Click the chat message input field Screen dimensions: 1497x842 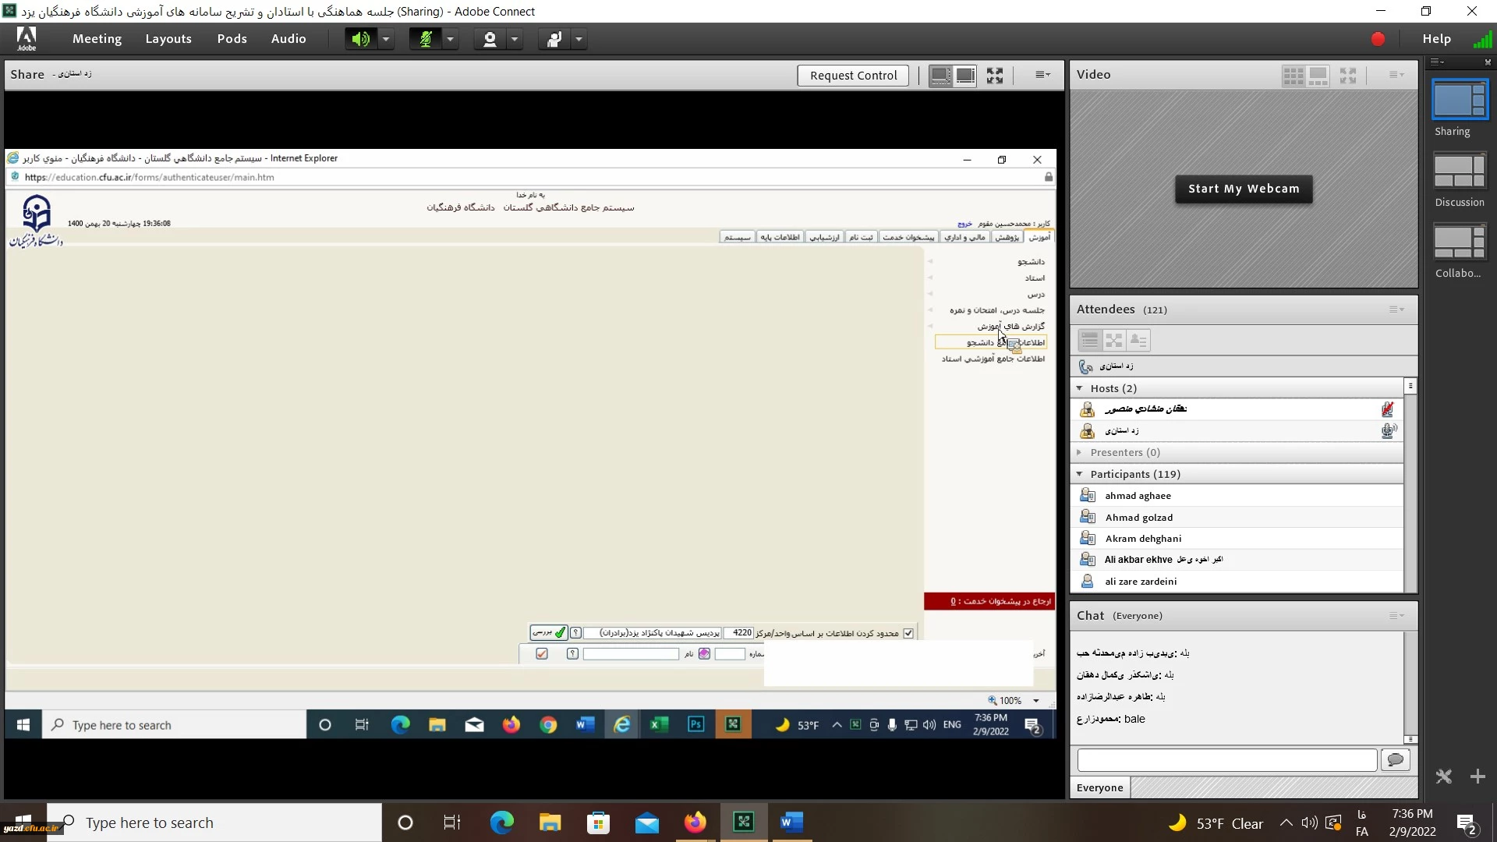(1226, 759)
